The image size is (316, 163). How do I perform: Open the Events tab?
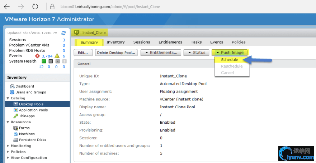pyautogui.click(x=217, y=42)
